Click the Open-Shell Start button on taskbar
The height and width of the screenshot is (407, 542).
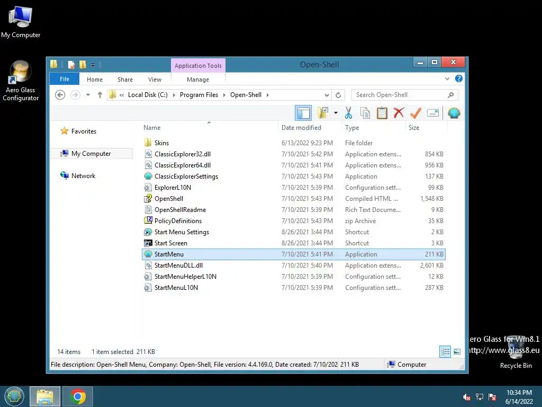click(x=14, y=396)
